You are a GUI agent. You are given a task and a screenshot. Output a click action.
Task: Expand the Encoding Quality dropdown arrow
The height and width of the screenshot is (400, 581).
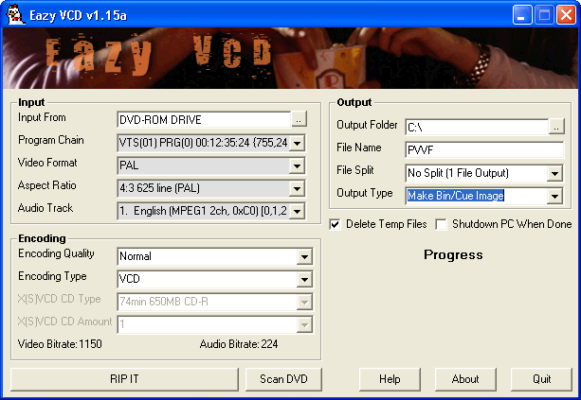pyautogui.click(x=304, y=256)
